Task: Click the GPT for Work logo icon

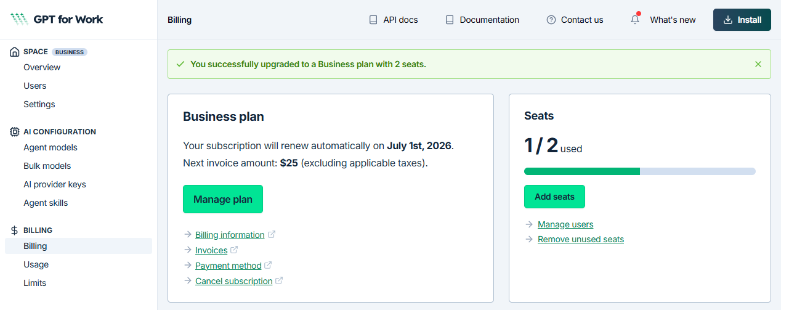Action: 19,19
